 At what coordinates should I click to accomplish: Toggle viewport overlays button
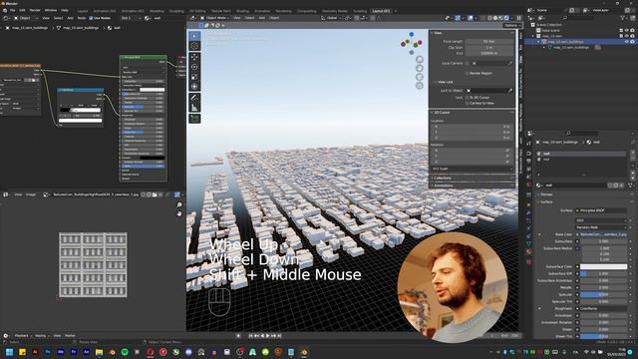pos(471,18)
